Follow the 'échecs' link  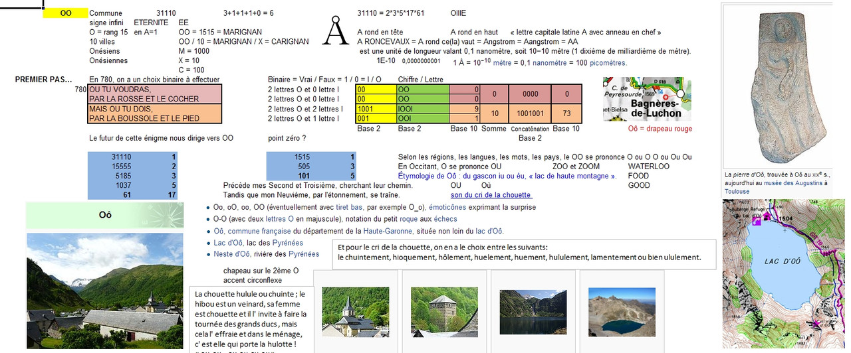point(445,219)
